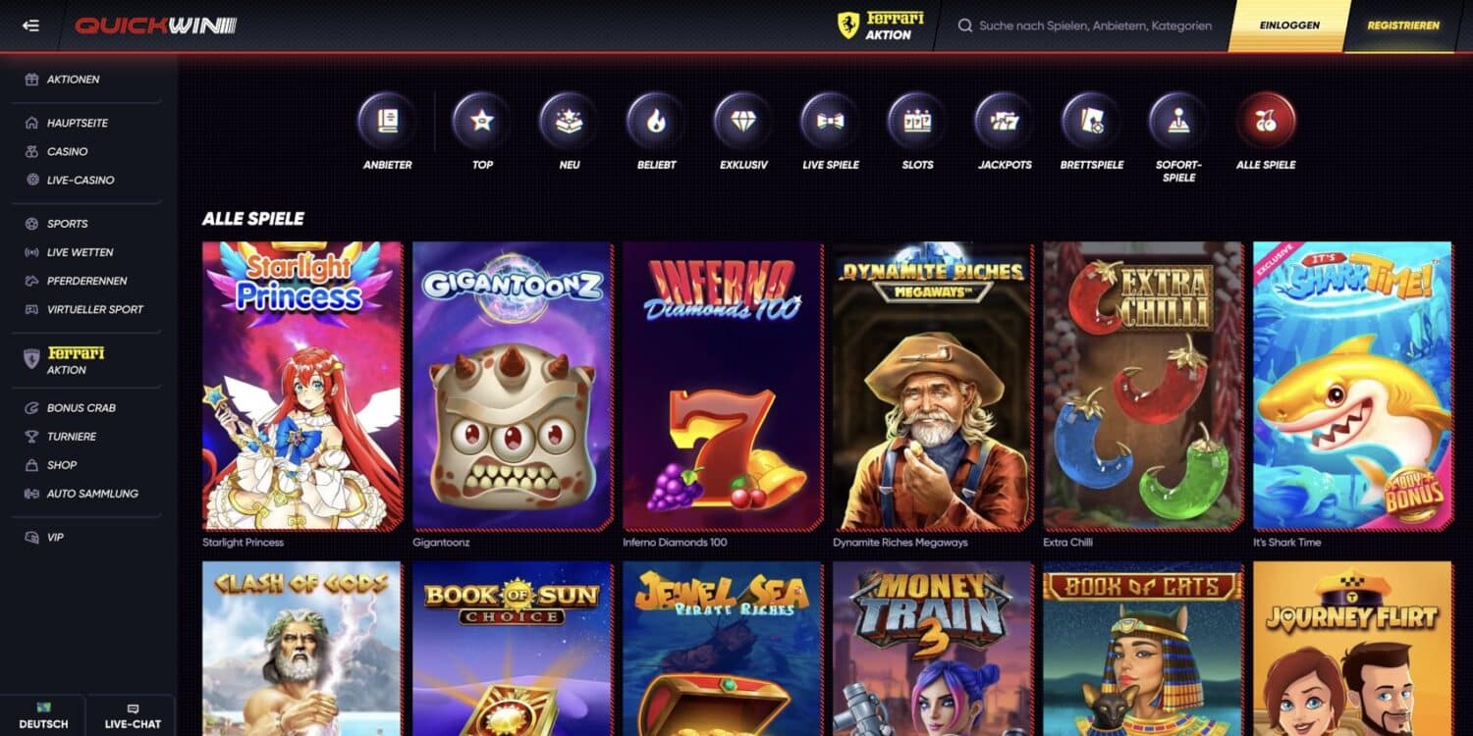Select the Sofortspiele category icon
The image size is (1473, 736).
pyautogui.click(x=1178, y=121)
